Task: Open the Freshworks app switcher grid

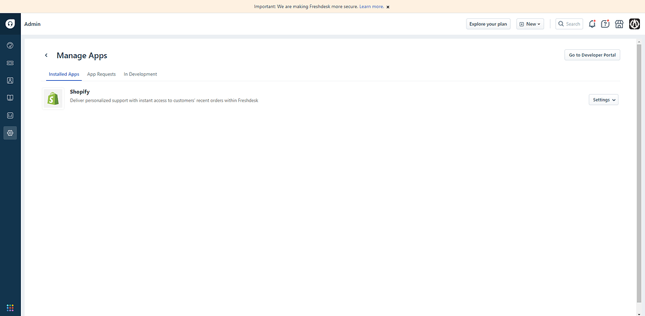Action: coord(10,307)
